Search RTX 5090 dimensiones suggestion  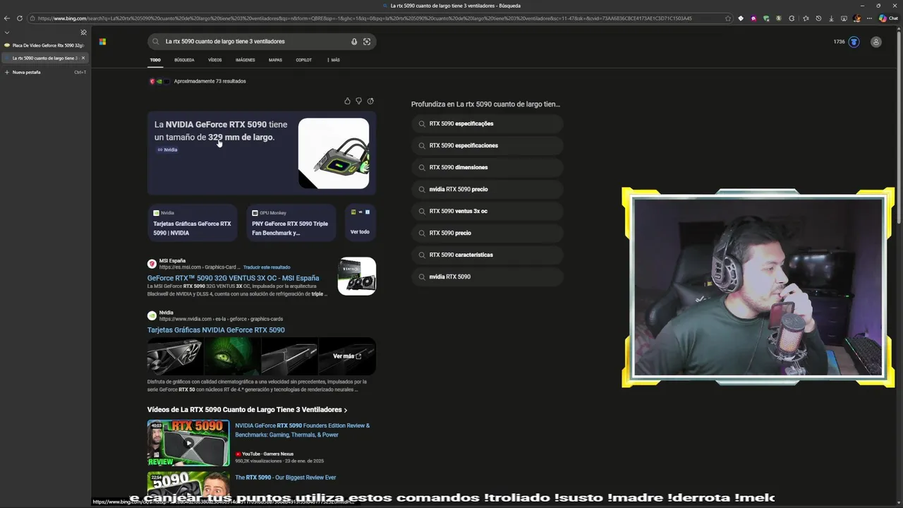[x=487, y=167]
